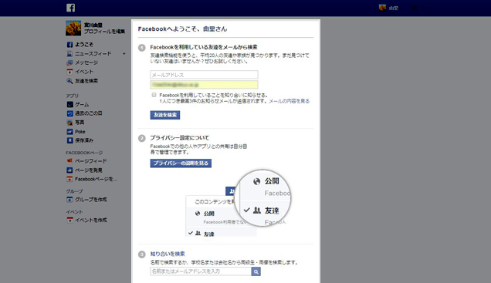Open the メールの内容を見る link
Image resolution: width=491 pixels, height=283 pixels.
(x=289, y=101)
